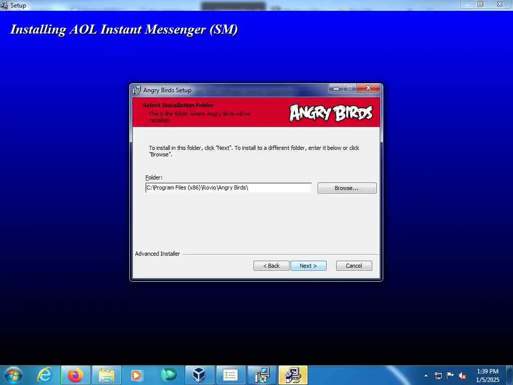513x385 pixels.
Task: Open the Action Center flag icon
Action: (450, 375)
